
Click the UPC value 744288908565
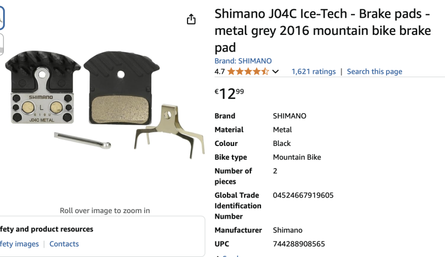click(x=299, y=244)
